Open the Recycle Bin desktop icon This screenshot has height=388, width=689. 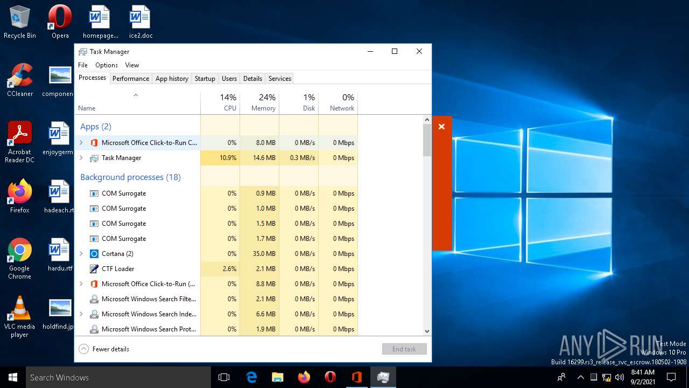[20, 22]
